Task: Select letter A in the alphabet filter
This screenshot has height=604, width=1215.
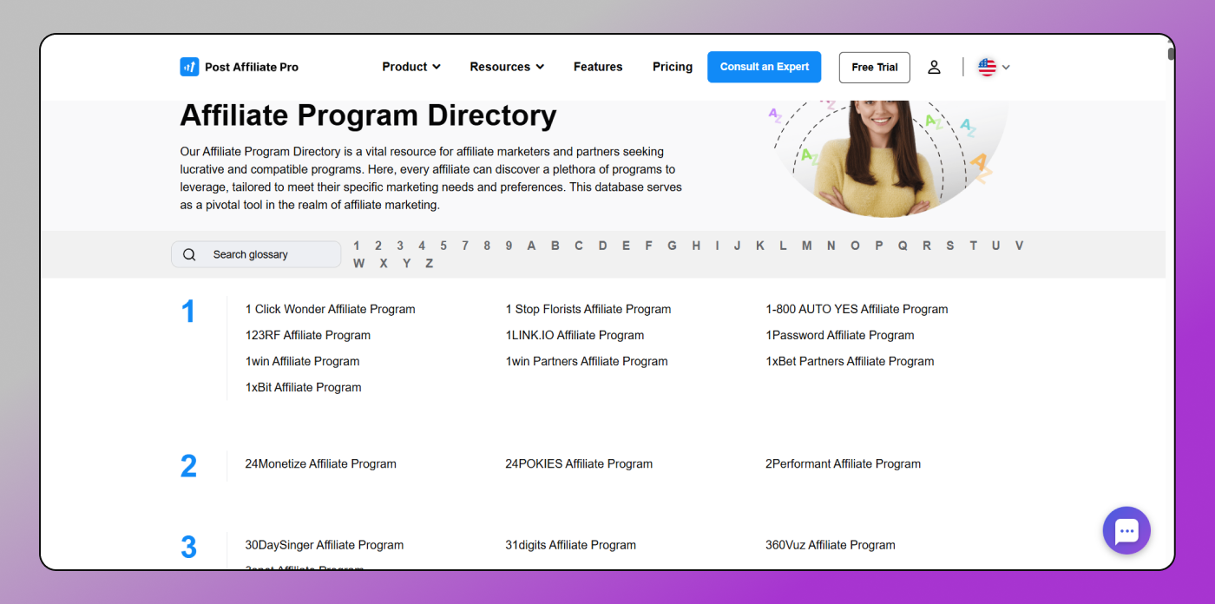Action: (x=531, y=246)
